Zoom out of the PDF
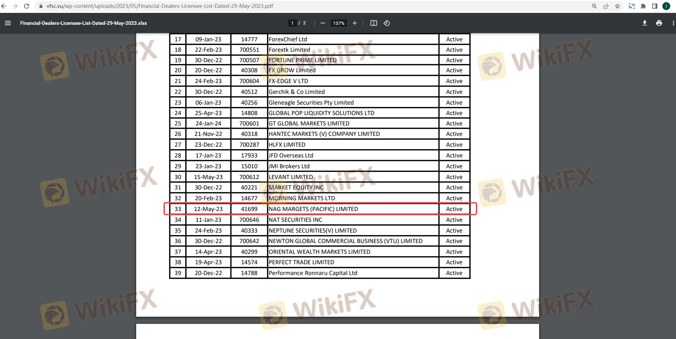The image size is (676, 339). click(x=323, y=23)
